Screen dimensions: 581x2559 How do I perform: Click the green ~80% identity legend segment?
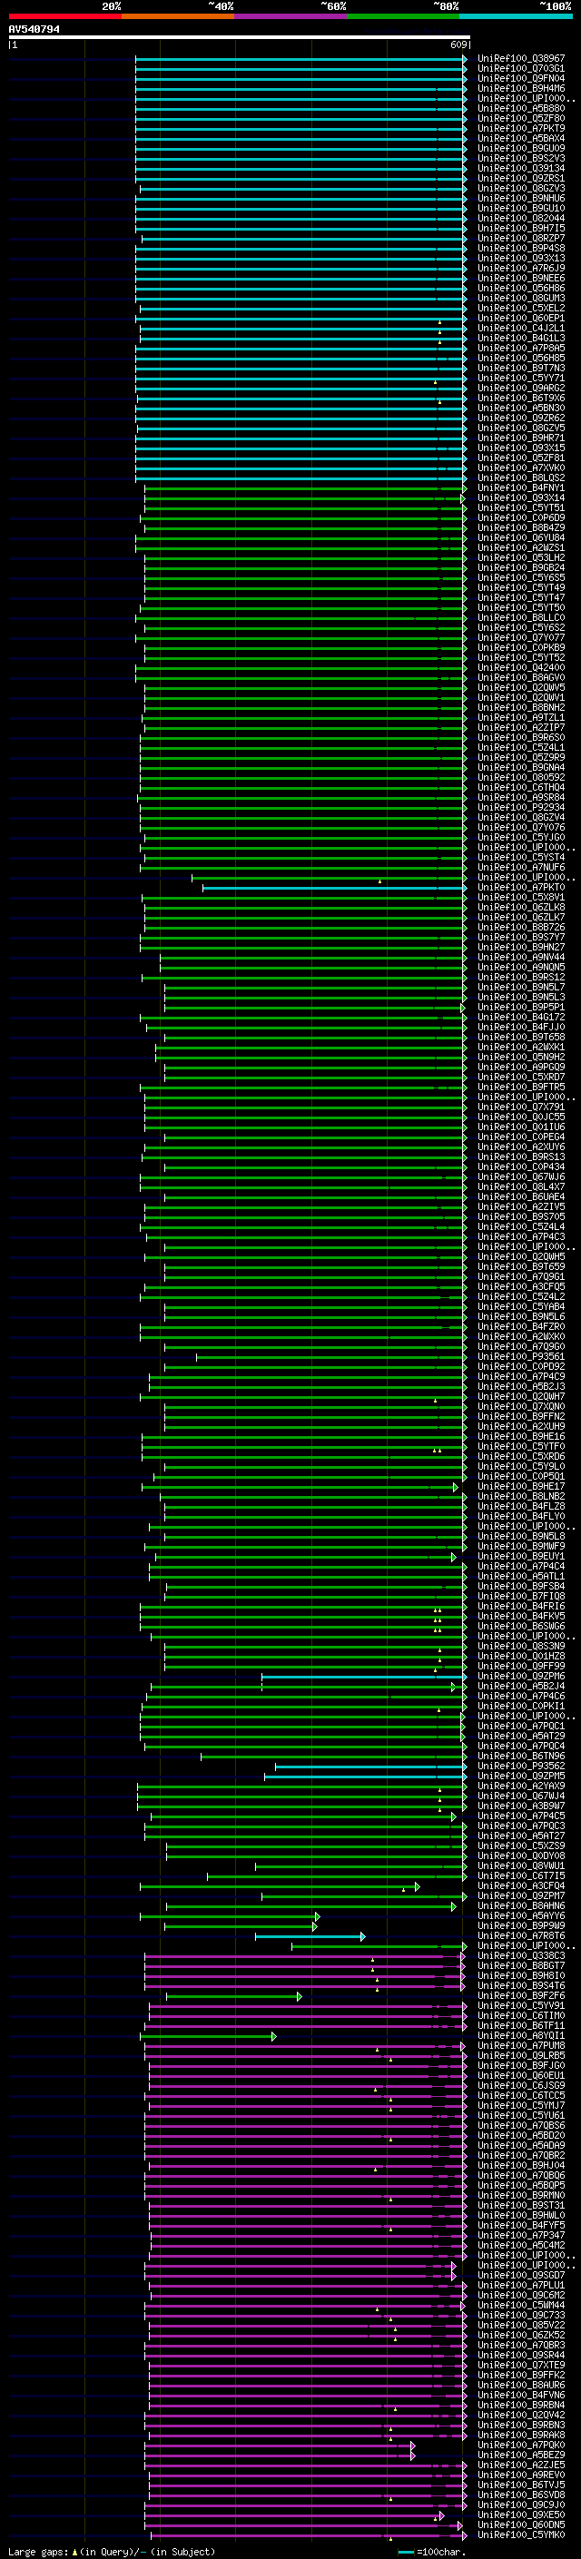click(x=403, y=16)
